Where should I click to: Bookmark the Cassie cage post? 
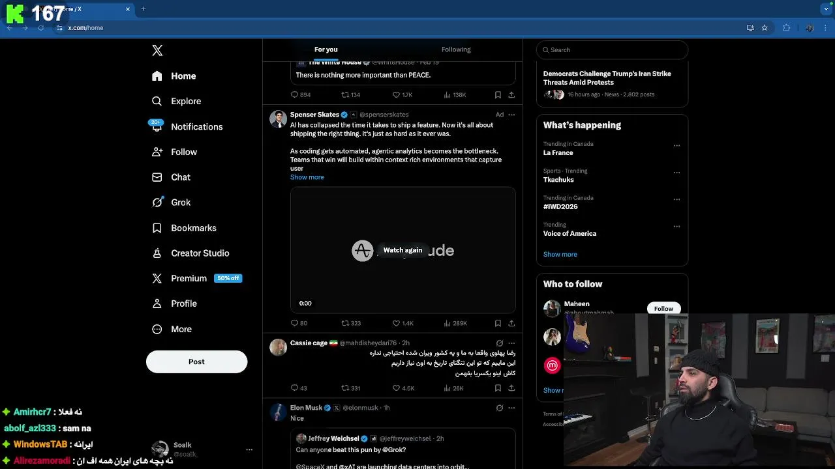click(498, 388)
